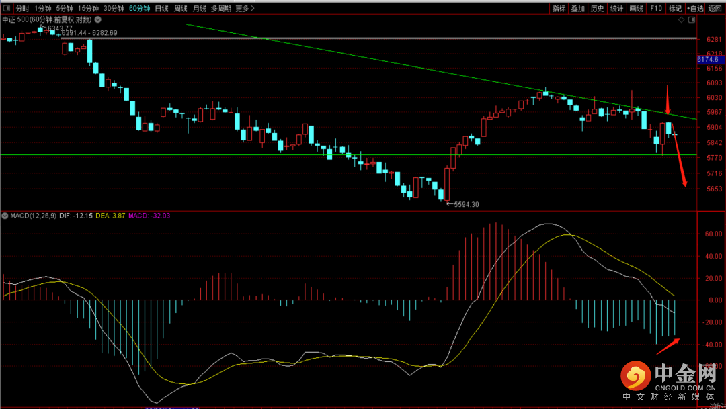
Task: Click the 叠加 overlay tool
Action: tap(577, 9)
